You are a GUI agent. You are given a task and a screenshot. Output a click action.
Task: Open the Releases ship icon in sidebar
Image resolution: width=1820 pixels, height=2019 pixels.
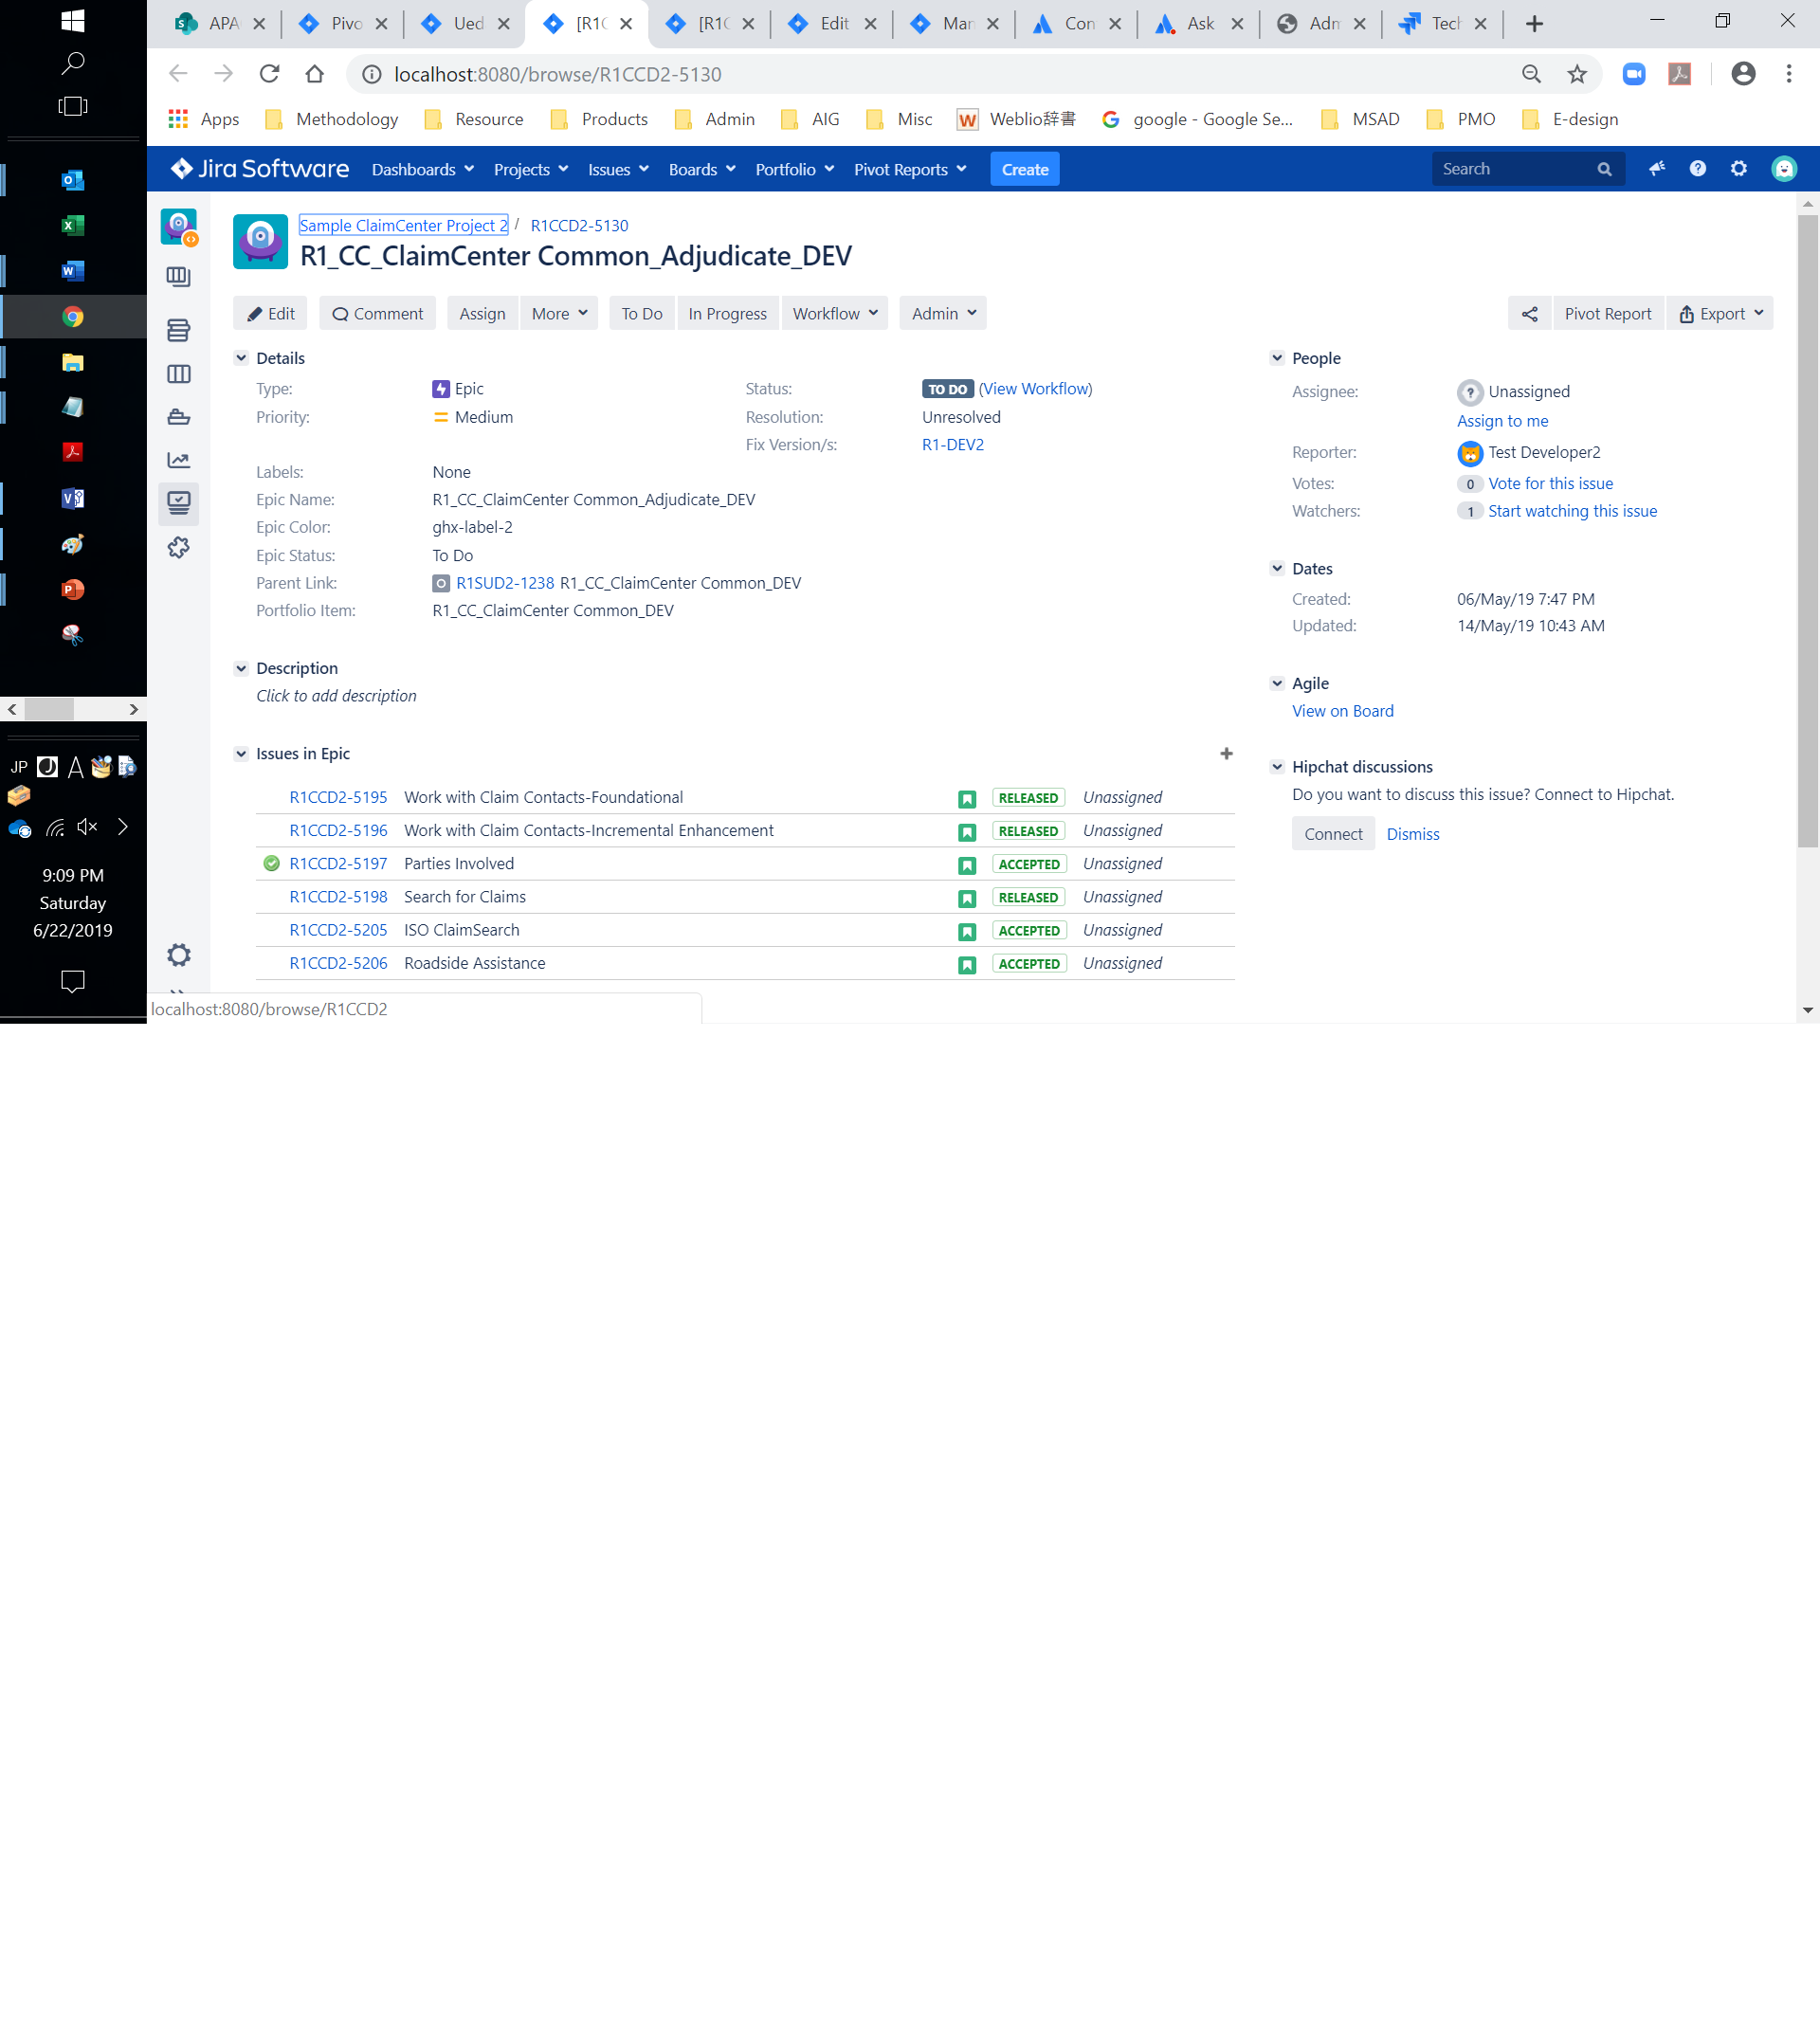coord(179,417)
